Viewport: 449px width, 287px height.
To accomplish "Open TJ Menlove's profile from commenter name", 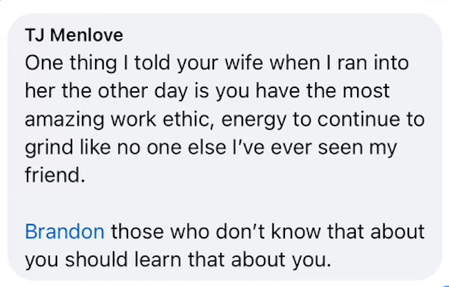I will click(x=74, y=35).
